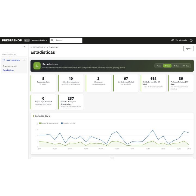Click the Pedidos afectados 39 card

pos(181,83)
